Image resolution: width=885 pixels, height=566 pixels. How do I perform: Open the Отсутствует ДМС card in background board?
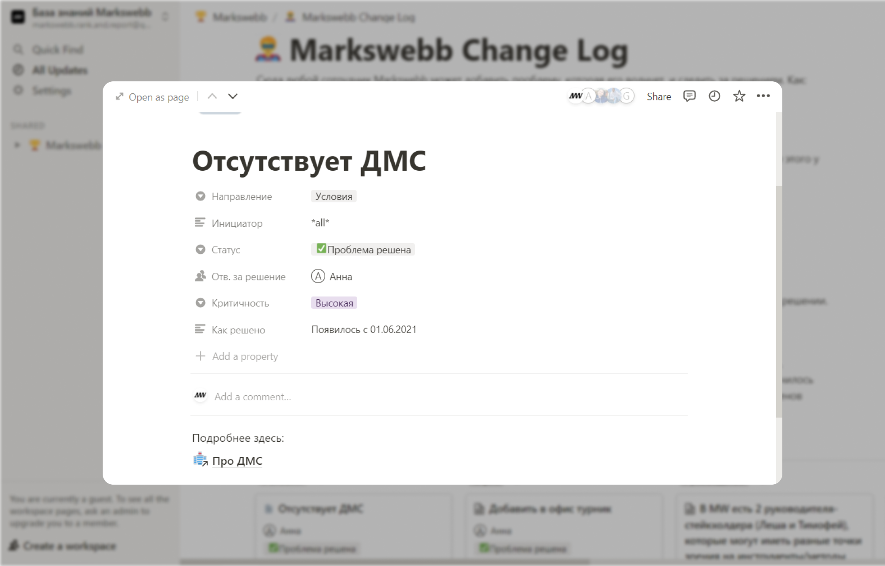coord(353,526)
